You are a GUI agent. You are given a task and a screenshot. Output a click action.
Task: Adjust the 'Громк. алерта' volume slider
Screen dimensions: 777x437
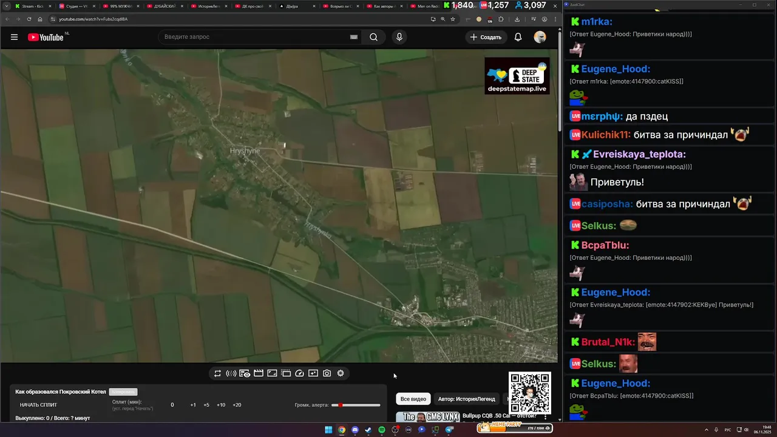[356, 405]
